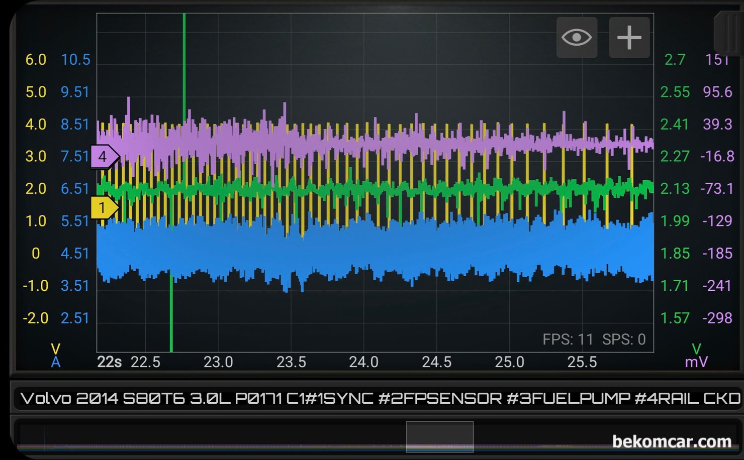Click the yellow 3.0 scale value
This screenshot has height=460, width=744.
36,157
